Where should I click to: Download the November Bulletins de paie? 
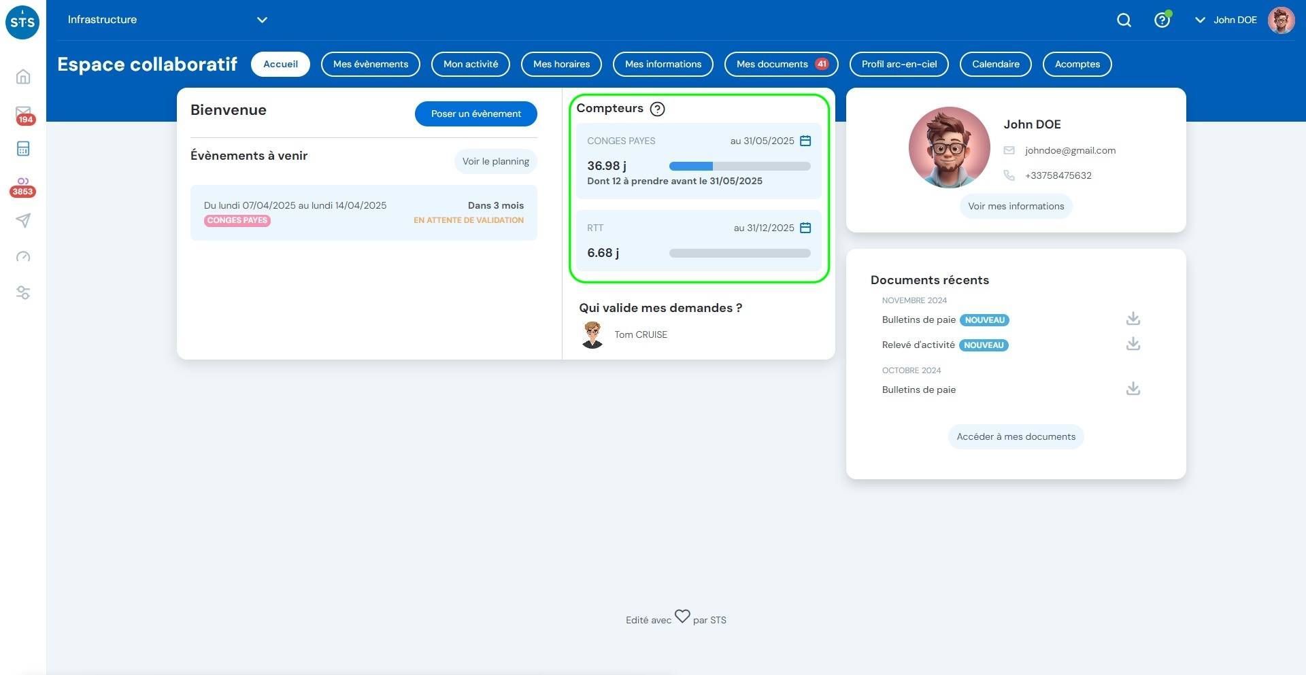1133,319
